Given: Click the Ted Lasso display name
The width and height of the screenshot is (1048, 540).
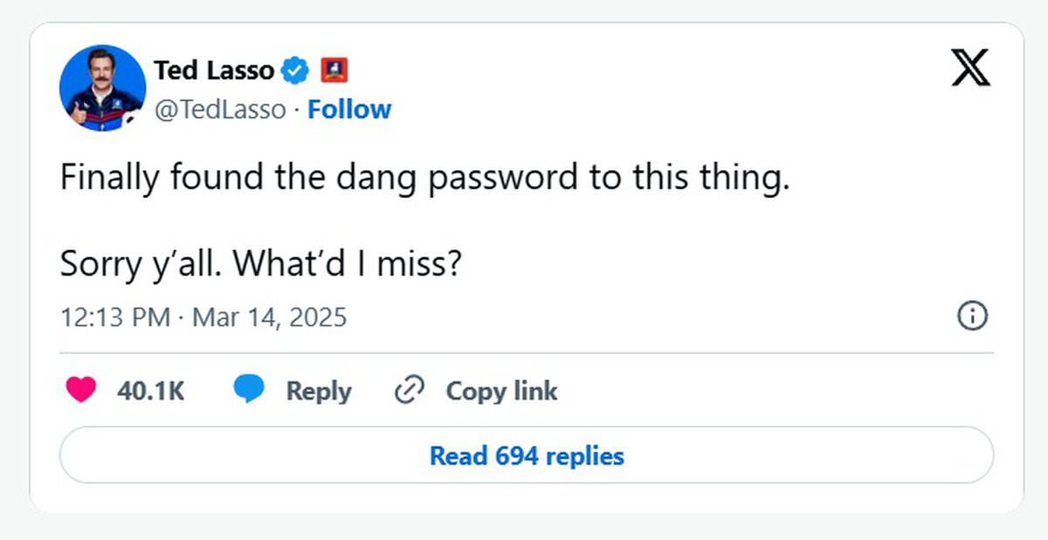Looking at the screenshot, I should (214, 70).
